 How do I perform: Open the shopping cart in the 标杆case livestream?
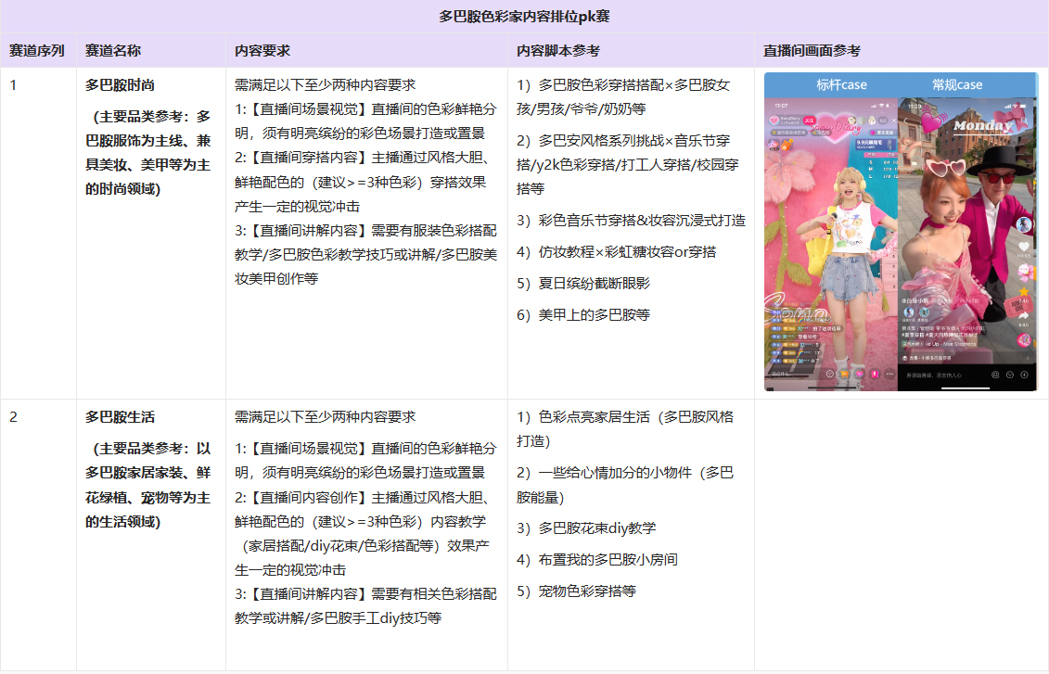click(844, 374)
